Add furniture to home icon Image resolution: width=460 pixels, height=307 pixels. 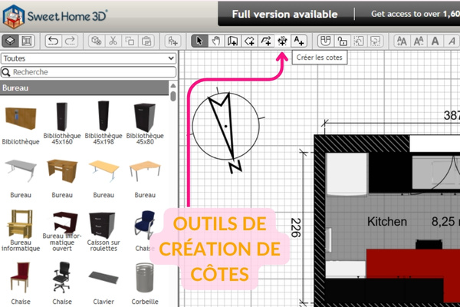click(x=172, y=41)
